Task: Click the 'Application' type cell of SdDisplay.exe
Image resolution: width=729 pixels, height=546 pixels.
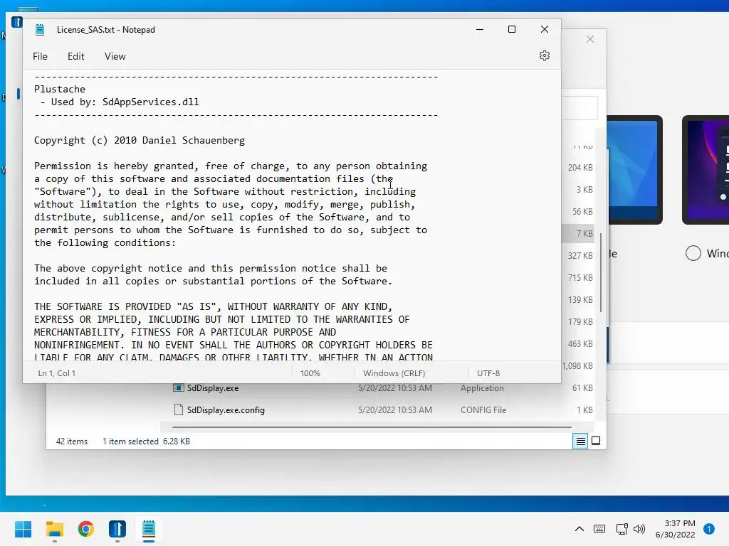Action: click(482, 388)
